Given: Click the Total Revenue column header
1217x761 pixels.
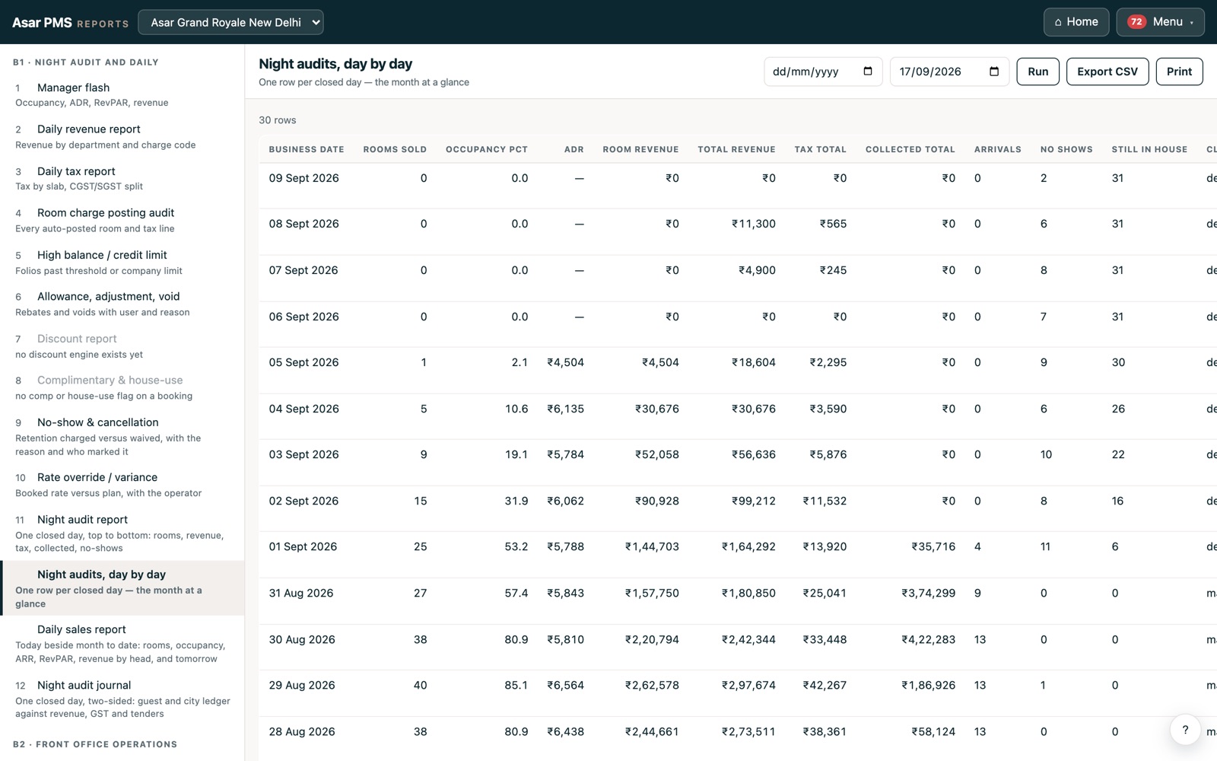Looking at the screenshot, I should pyautogui.click(x=736, y=149).
